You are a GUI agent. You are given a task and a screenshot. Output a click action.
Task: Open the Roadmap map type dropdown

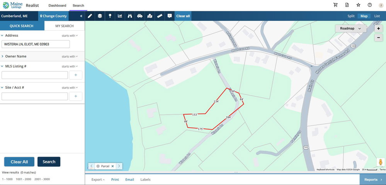point(350,29)
